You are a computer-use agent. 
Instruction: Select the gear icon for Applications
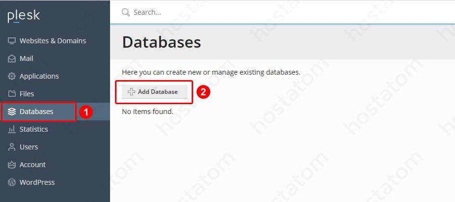click(12, 76)
